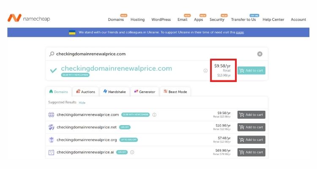
Task: Click the magnifier search icon
Action: (x=52, y=54)
